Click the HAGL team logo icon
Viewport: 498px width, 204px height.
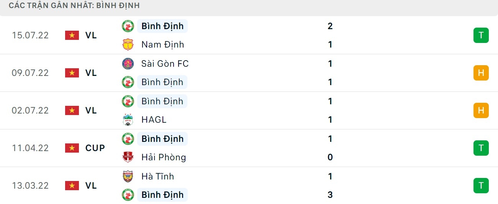click(128, 120)
